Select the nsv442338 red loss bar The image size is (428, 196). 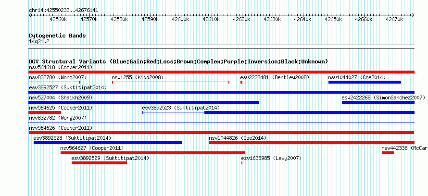[388, 153]
